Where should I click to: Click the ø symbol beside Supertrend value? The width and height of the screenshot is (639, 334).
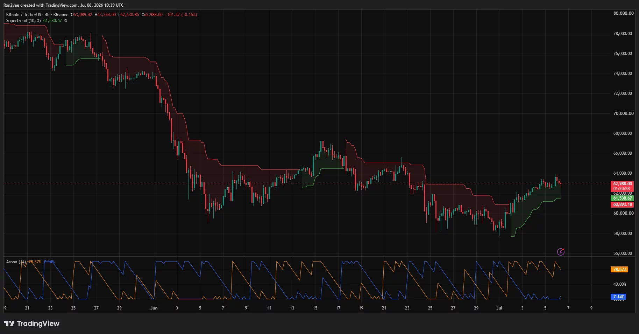(x=66, y=21)
